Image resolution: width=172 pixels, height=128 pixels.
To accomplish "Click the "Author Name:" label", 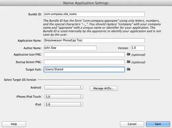I will tap(32, 48).
